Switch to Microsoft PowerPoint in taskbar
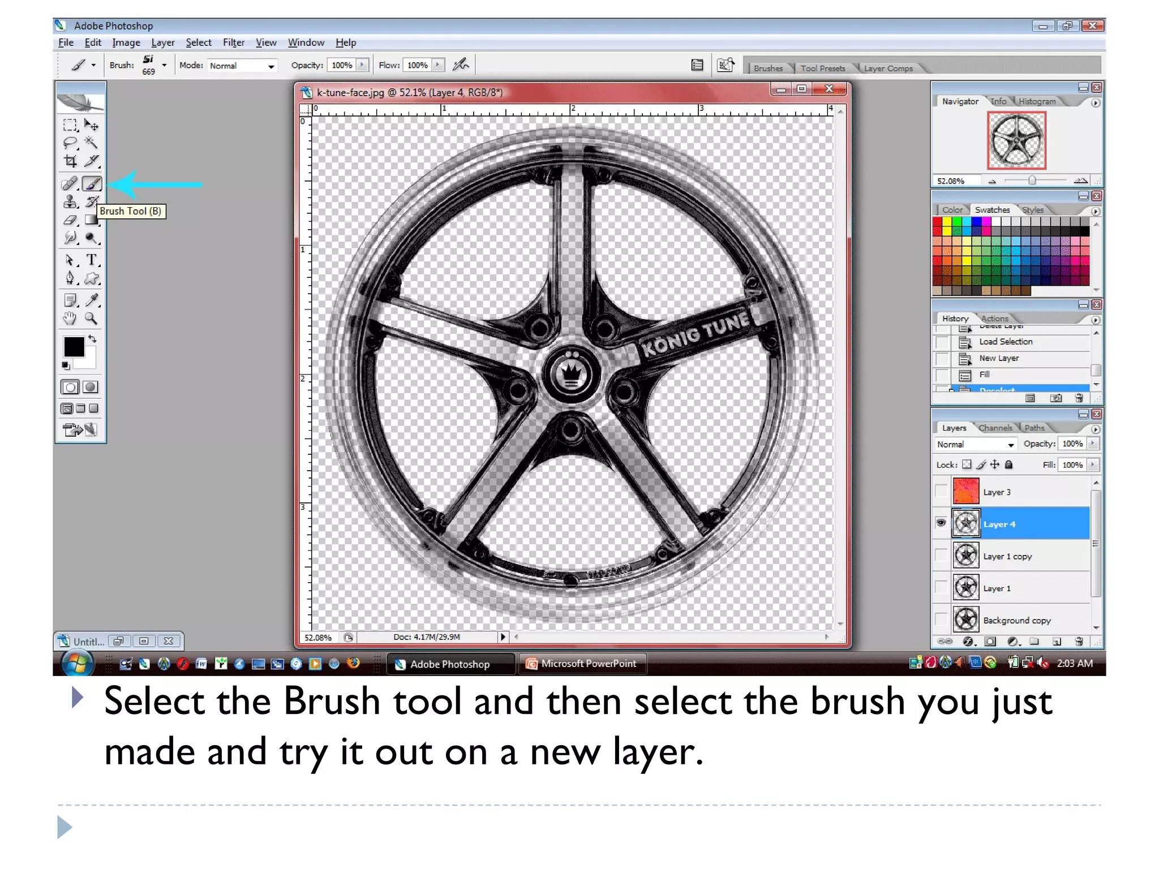1159x869 pixels. (x=582, y=664)
